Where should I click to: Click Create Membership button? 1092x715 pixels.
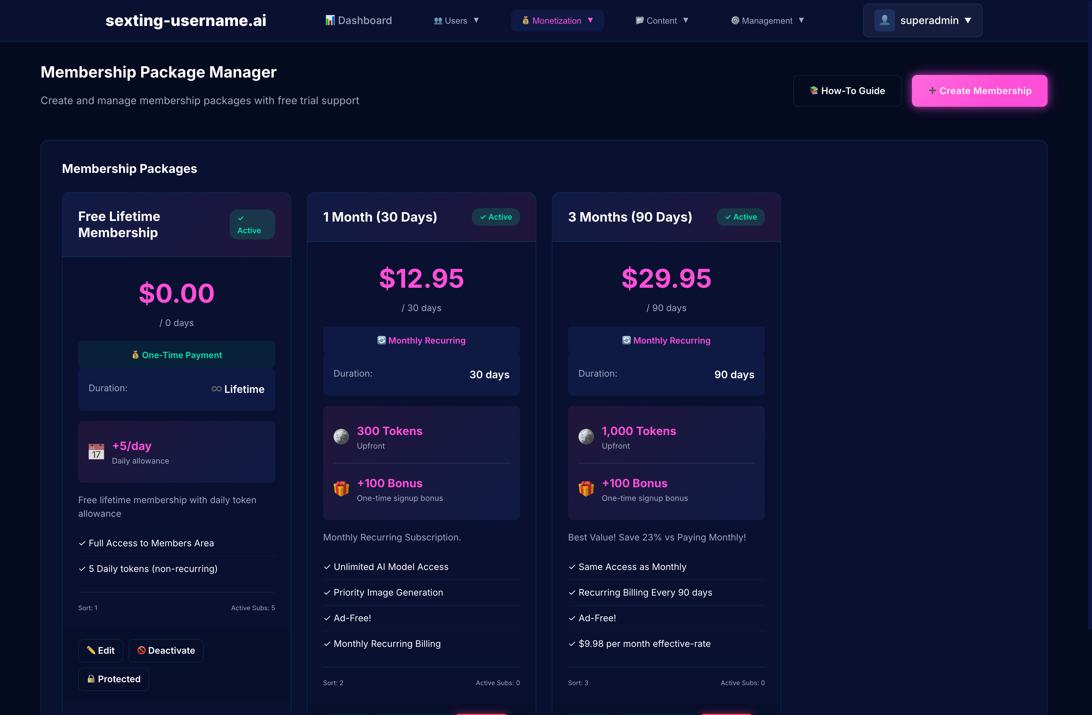[980, 91]
